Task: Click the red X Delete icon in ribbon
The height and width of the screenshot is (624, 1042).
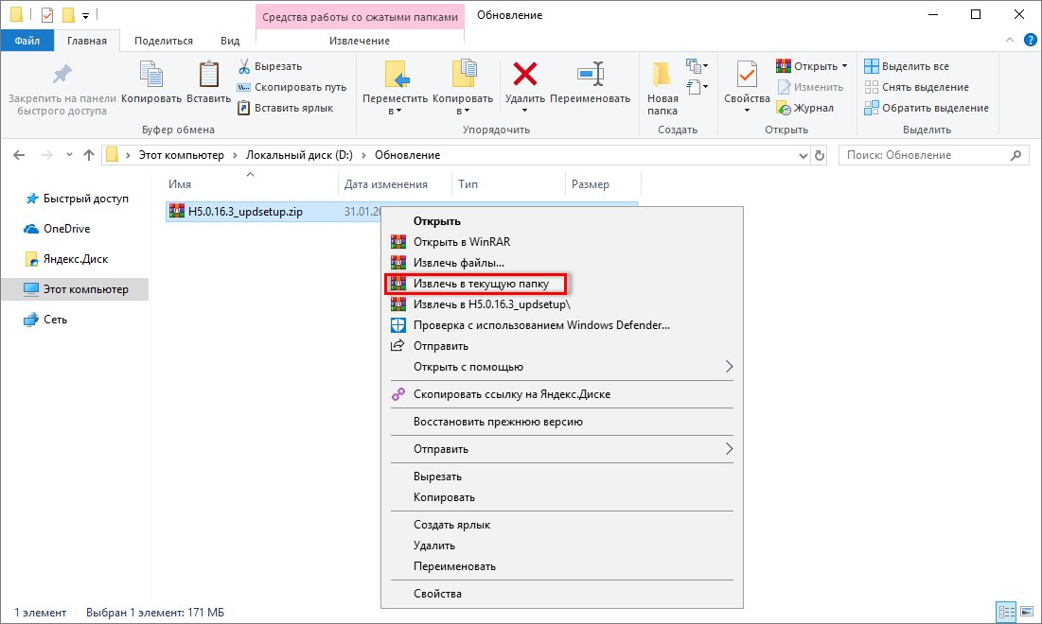Action: pos(524,75)
